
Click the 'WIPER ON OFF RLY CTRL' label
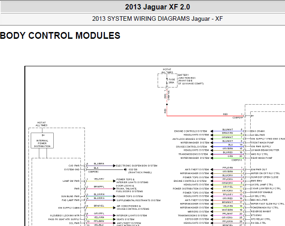(x=266, y=173)
